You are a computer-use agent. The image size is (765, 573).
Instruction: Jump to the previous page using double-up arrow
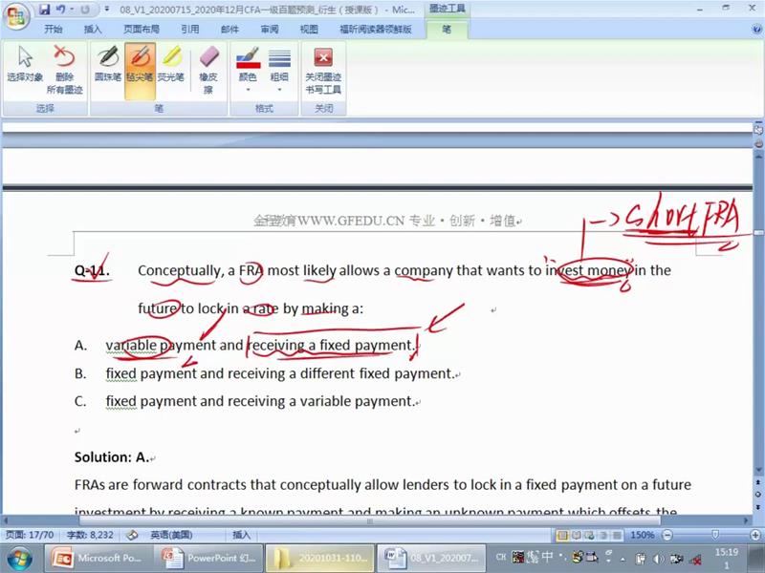[758, 483]
